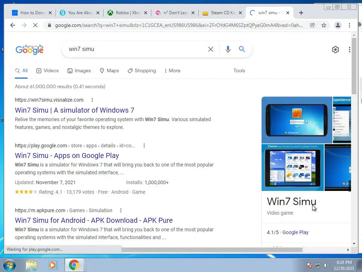Image resolution: width=362 pixels, height=272 pixels.
Task: Open the phone login screen thumbnail
Action: (x=297, y=120)
